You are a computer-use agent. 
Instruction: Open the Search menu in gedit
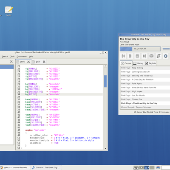click(5, 57)
